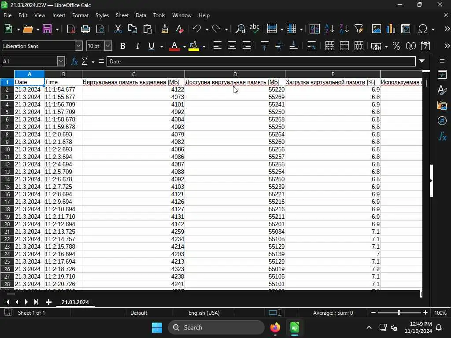This screenshot has height=338, width=451.
Task: Click the Copy icon
Action: [132, 29]
